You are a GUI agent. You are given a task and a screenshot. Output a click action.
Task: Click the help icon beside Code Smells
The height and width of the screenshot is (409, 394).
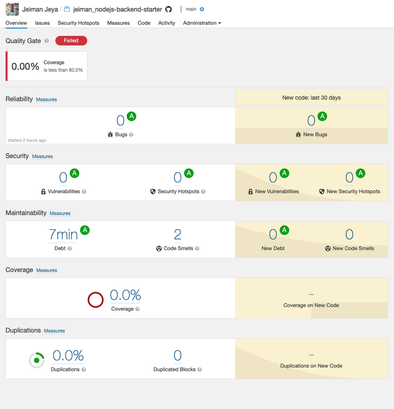click(x=197, y=248)
